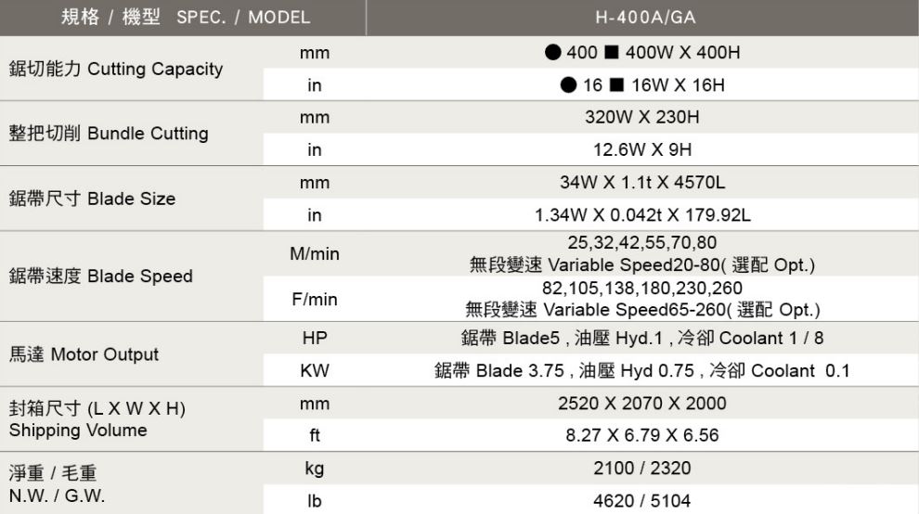Click the 2520 X 2070 X 2000 shipping value
Viewport: 919px width, 514px height.
tap(642, 404)
